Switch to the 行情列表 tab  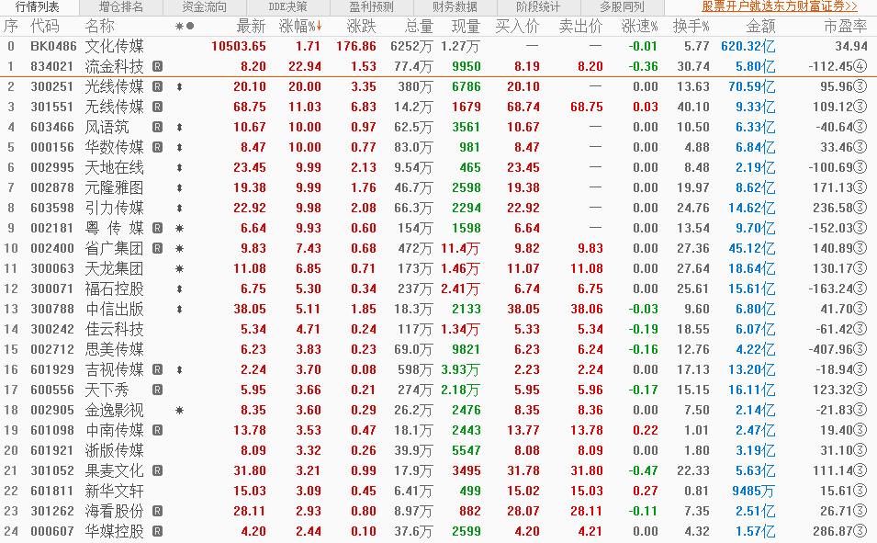tap(37, 7)
